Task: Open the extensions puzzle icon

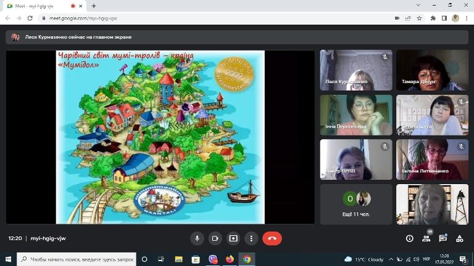Action: (433, 18)
